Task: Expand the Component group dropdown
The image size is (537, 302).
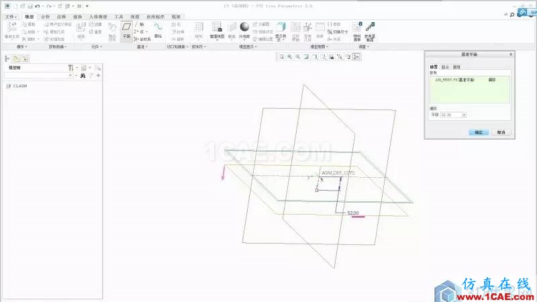Action: 97,46
